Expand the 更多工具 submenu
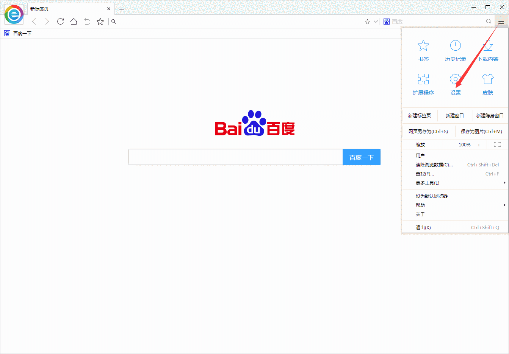 [x=427, y=183]
